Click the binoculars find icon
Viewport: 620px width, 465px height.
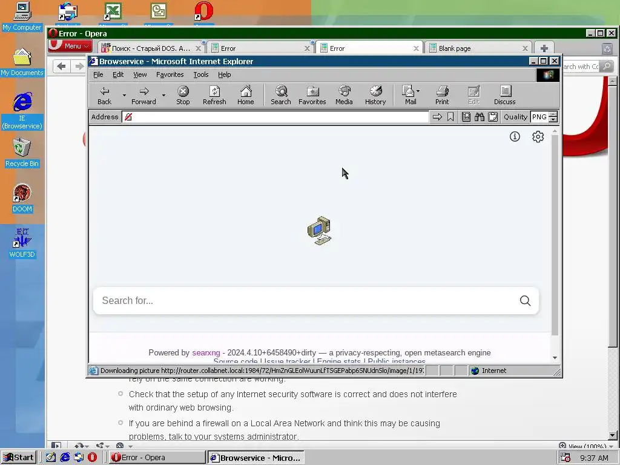tap(480, 117)
